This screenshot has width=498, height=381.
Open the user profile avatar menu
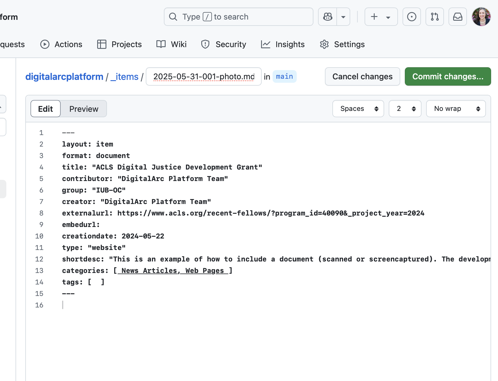click(x=481, y=17)
